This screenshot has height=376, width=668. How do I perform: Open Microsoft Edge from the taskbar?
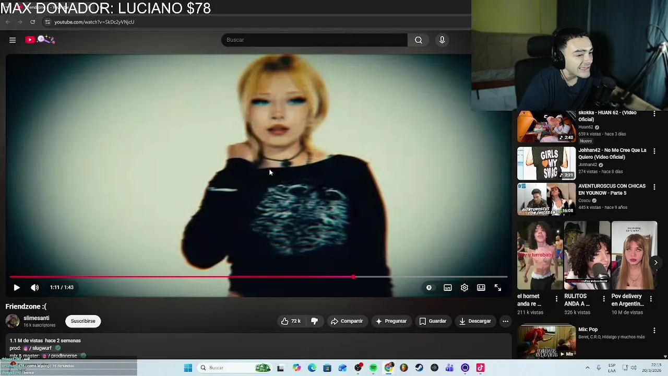click(x=312, y=368)
